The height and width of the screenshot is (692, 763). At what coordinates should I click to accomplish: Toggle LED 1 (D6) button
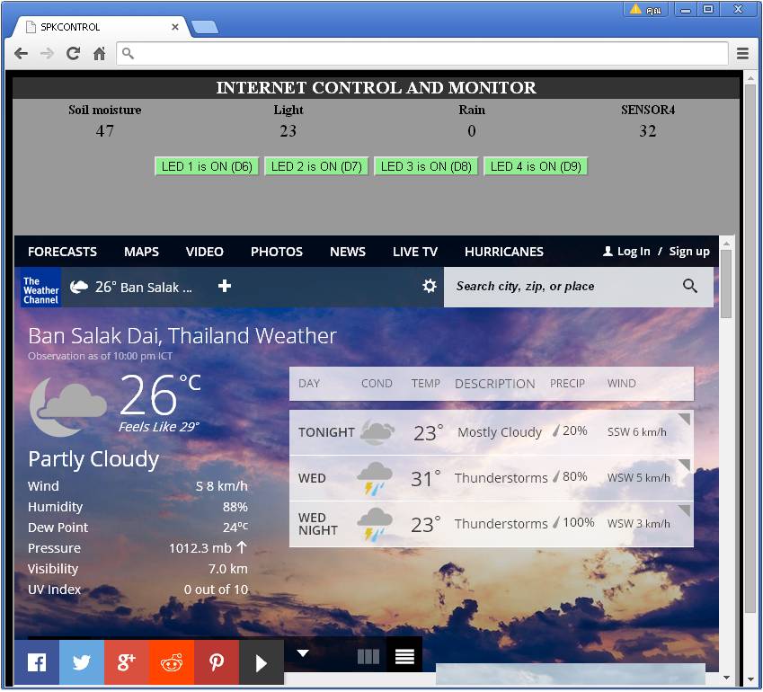[x=208, y=166]
